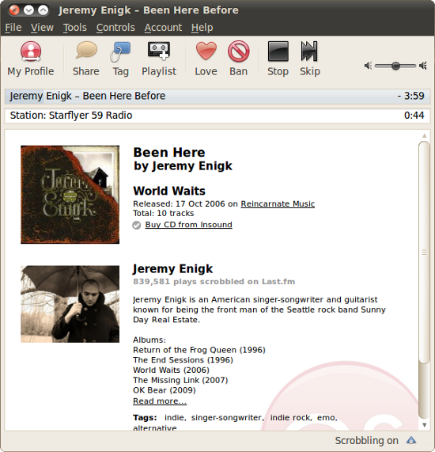Screen dimensions: 435x452
Task: Click '839,581 plays scrobbled on Last.fm'
Action: point(214,282)
